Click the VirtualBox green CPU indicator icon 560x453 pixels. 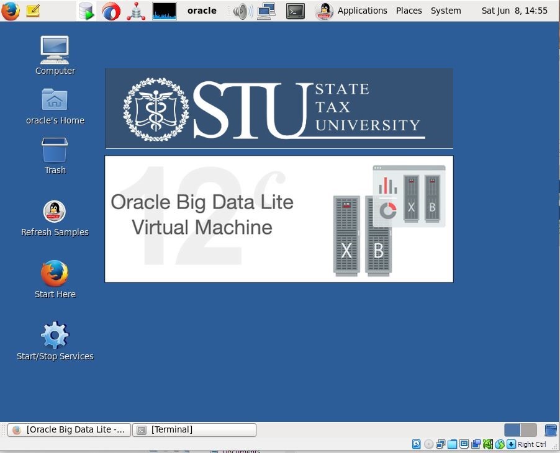(487, 444)
